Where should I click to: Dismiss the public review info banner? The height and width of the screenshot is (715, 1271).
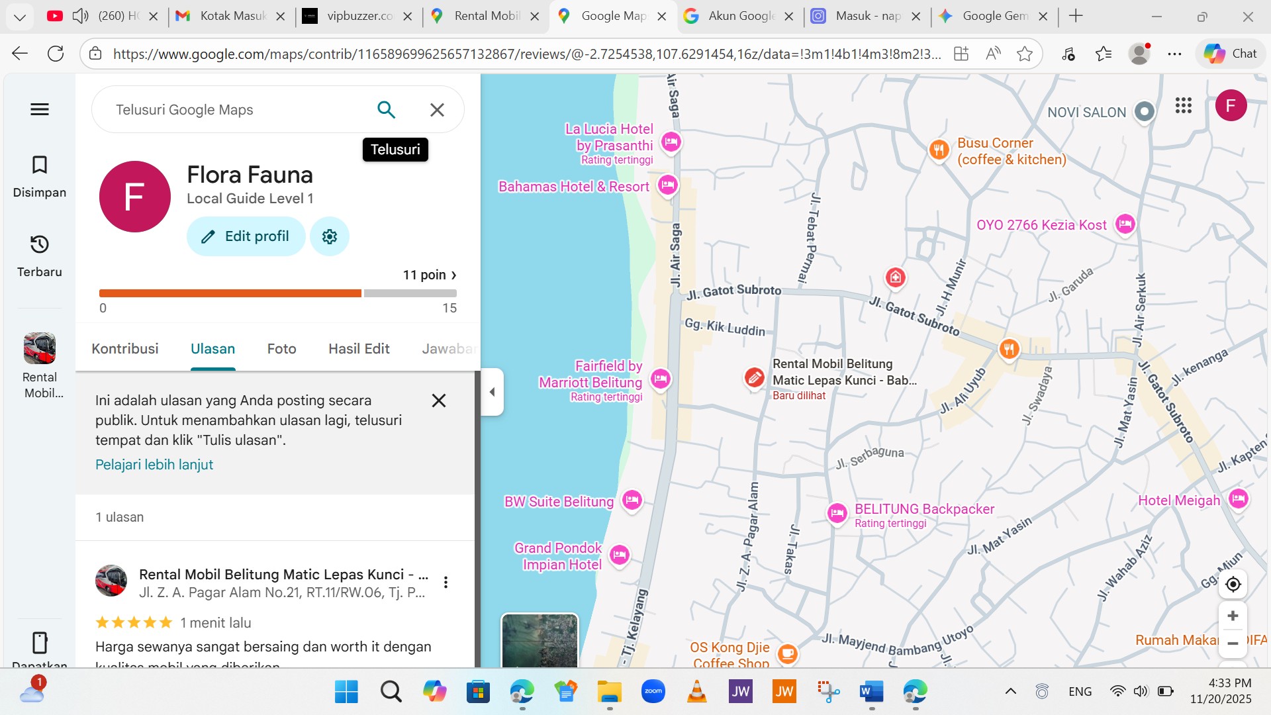click(x=438, y=401)
